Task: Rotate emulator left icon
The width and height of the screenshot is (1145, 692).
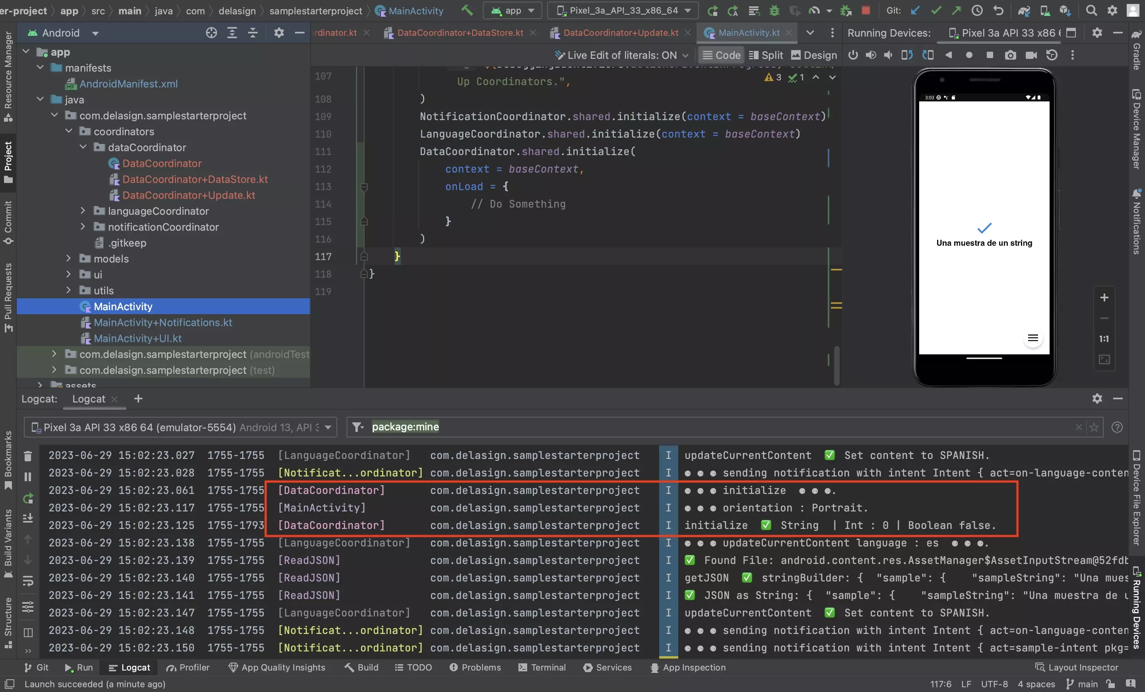Action: click(x=906, y=55)
